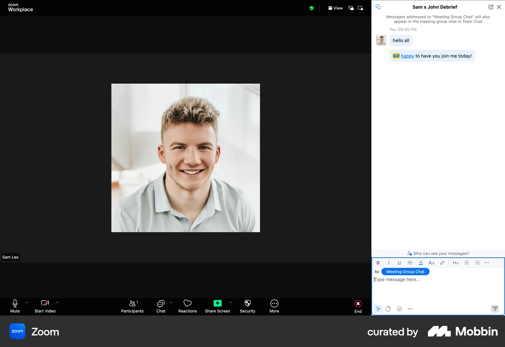Toggle the text formatting toolbar
Image resolution: width=505 pixels, height=347 pixels.
coord(378,309)
